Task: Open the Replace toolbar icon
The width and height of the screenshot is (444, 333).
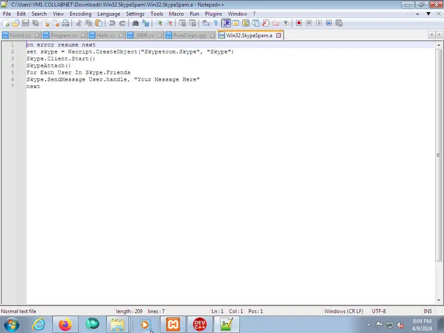Action: pos(146,23)
